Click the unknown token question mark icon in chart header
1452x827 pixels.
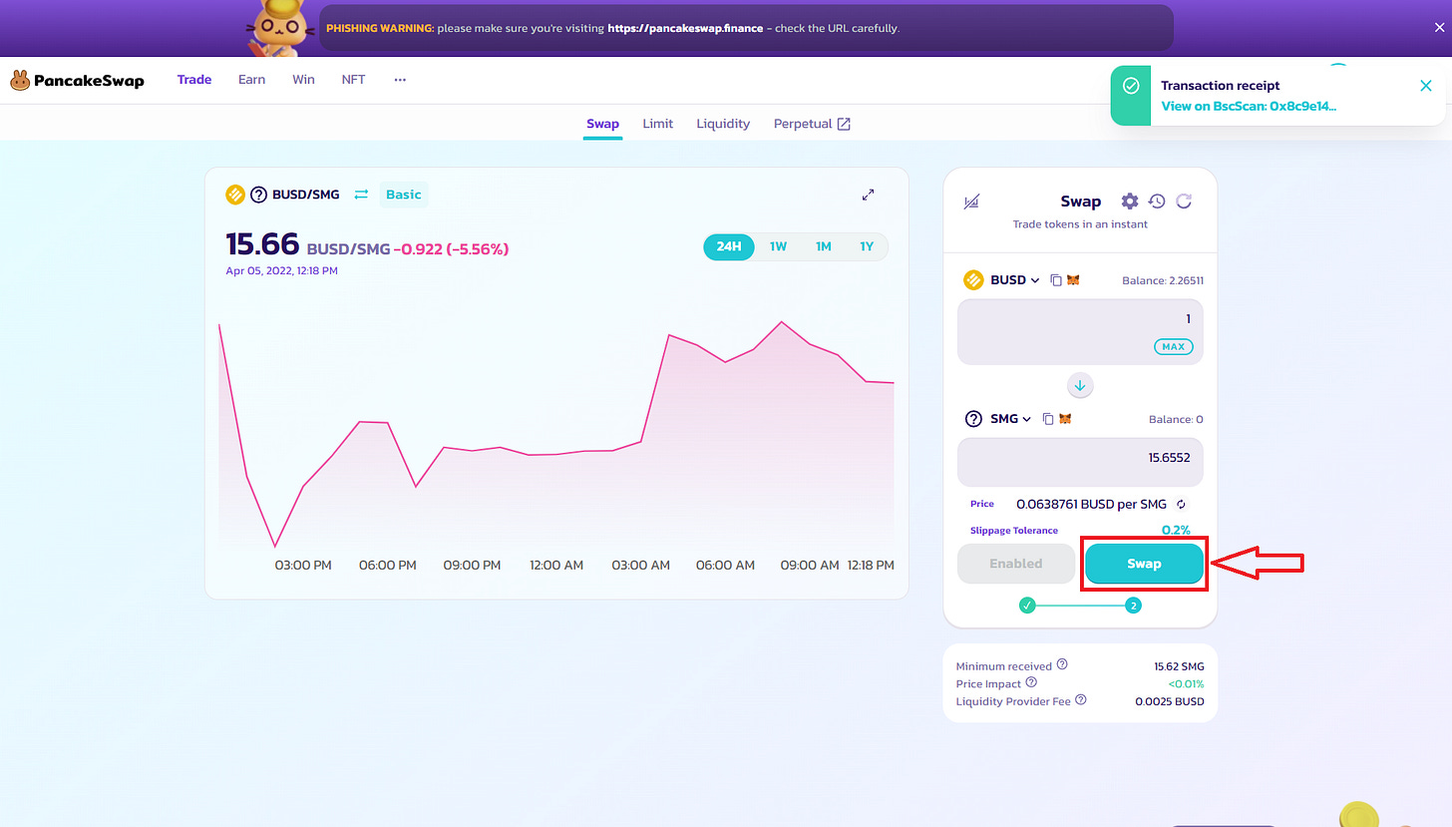(x=258, y=195)
